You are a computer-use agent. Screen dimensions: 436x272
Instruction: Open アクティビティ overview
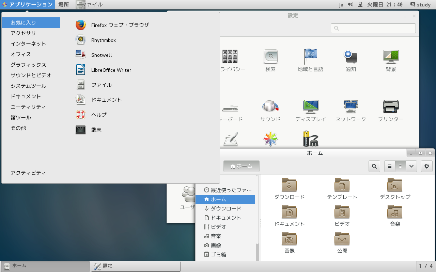click(x=31, y=173)
